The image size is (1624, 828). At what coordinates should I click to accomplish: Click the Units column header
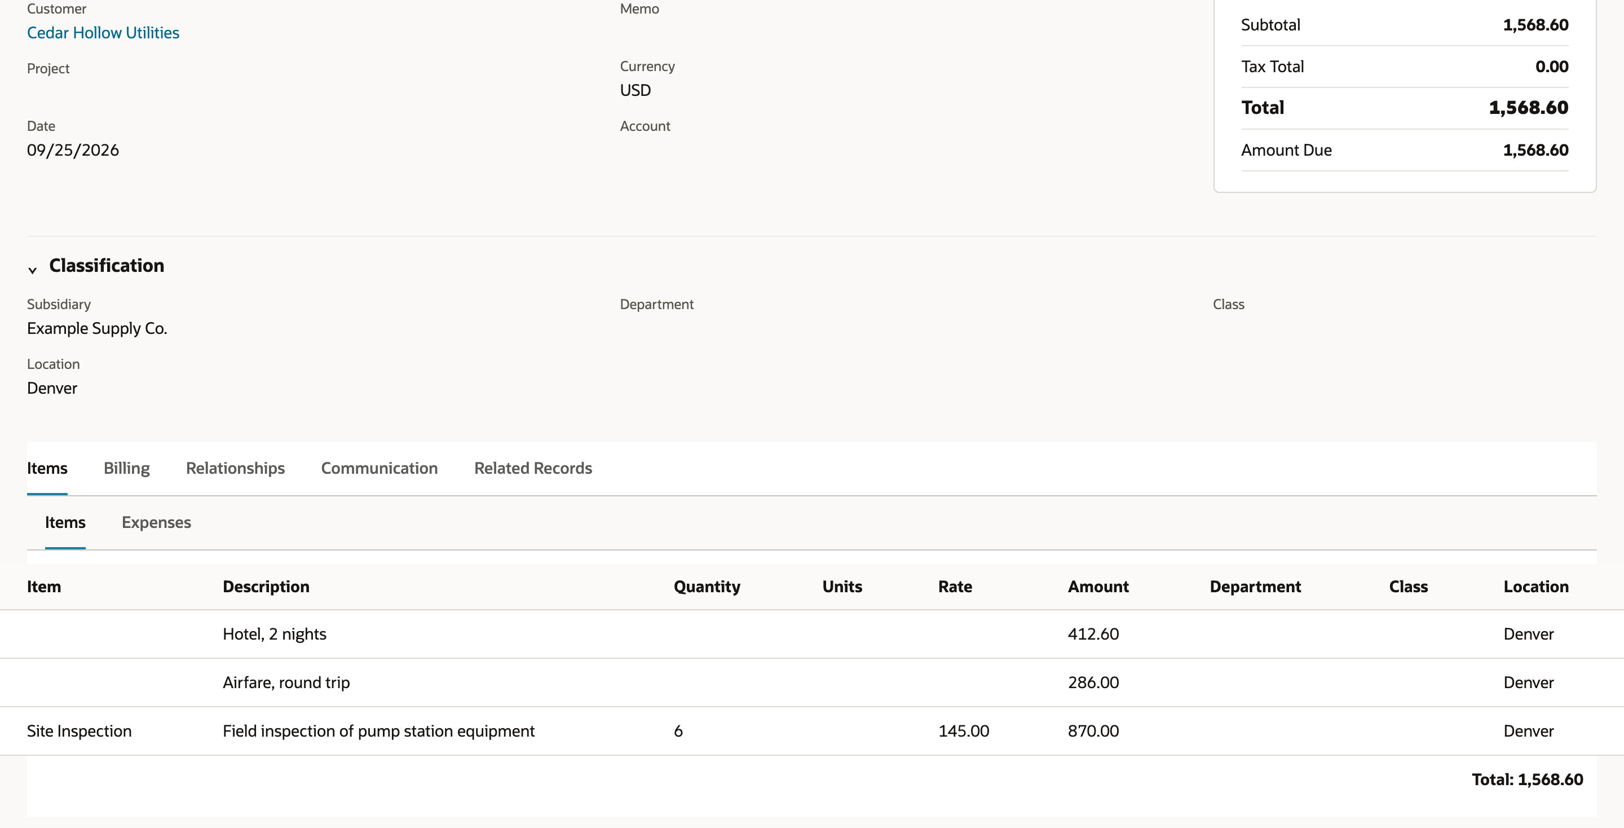click(842, 587)
